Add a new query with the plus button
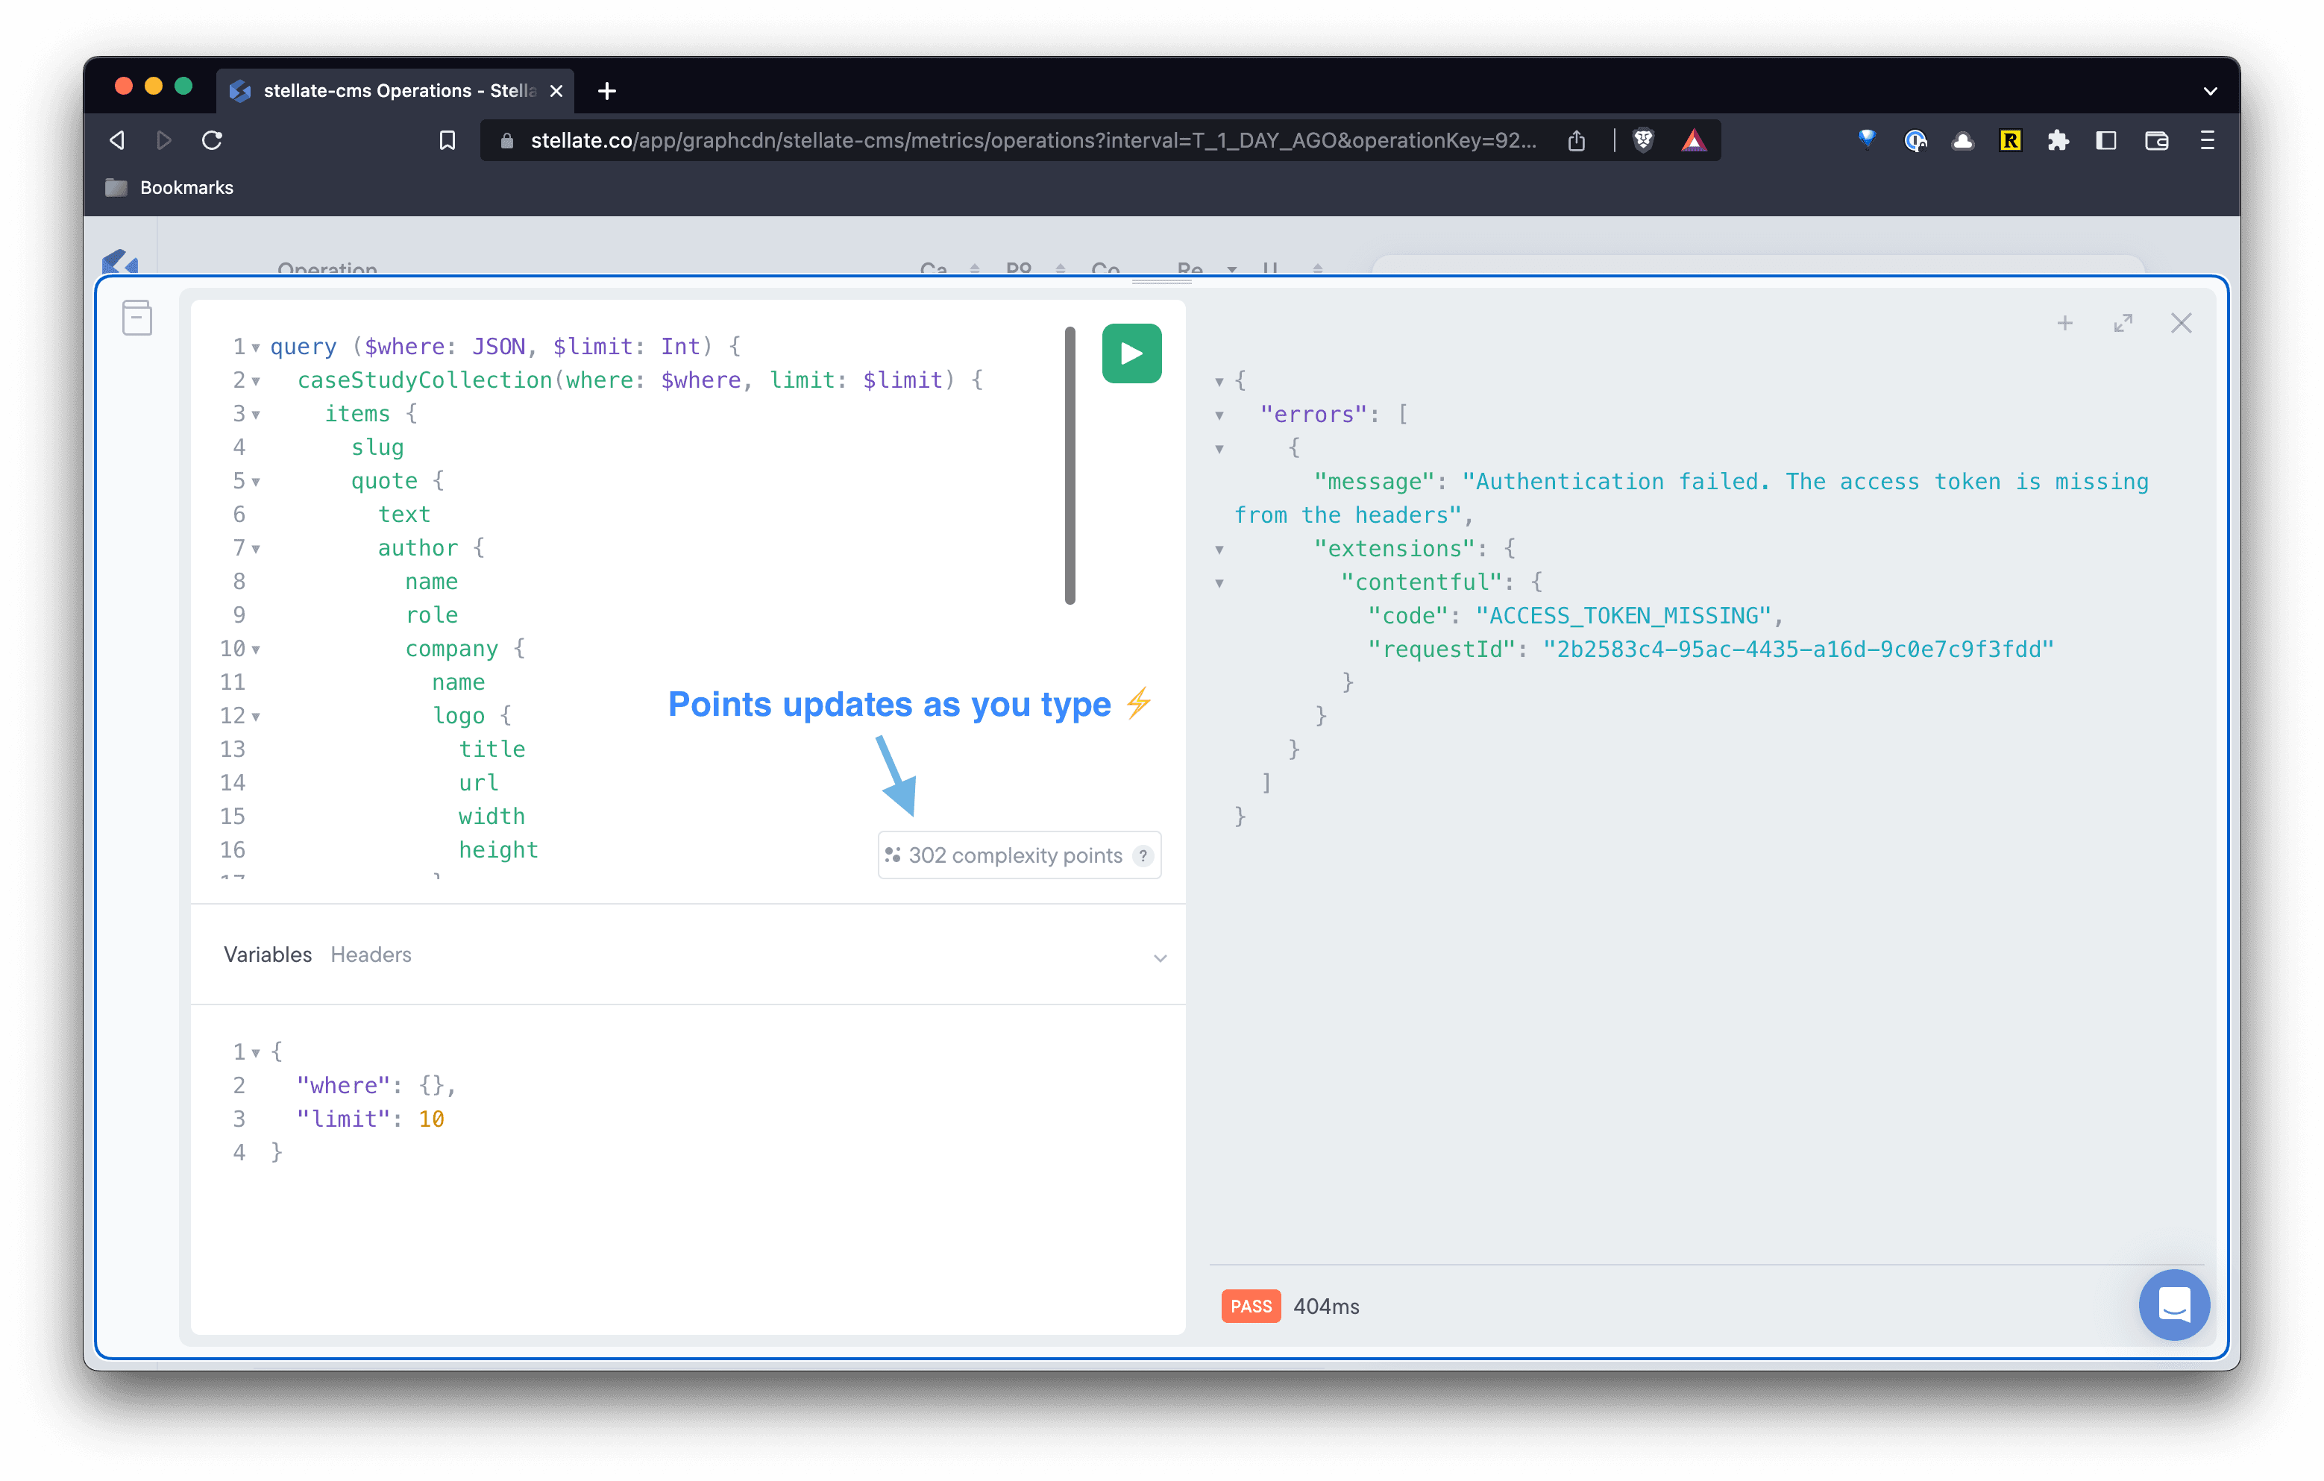The width and height of the screenshot is (2324, 1481). (2064, 323)
